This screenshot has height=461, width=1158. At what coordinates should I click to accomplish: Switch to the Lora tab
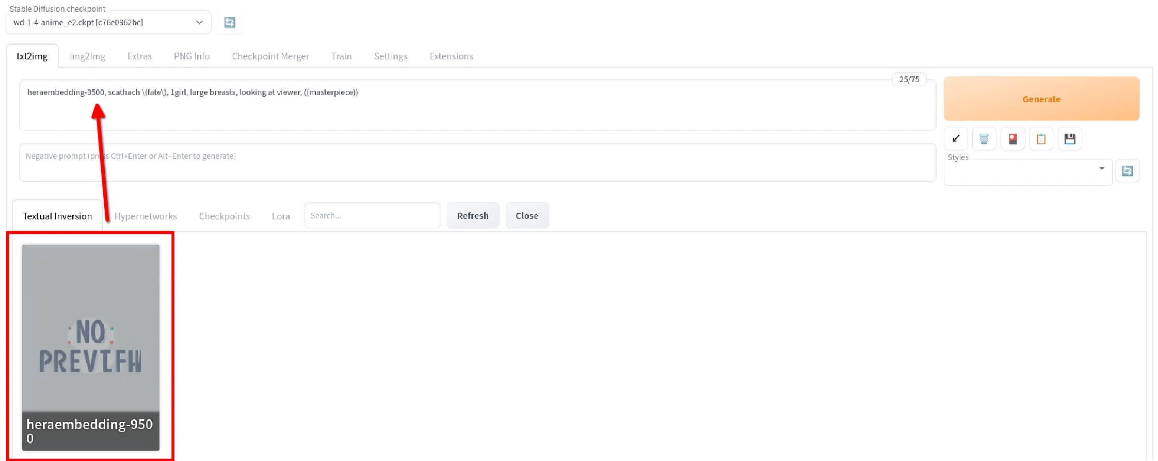pos(281,216)
